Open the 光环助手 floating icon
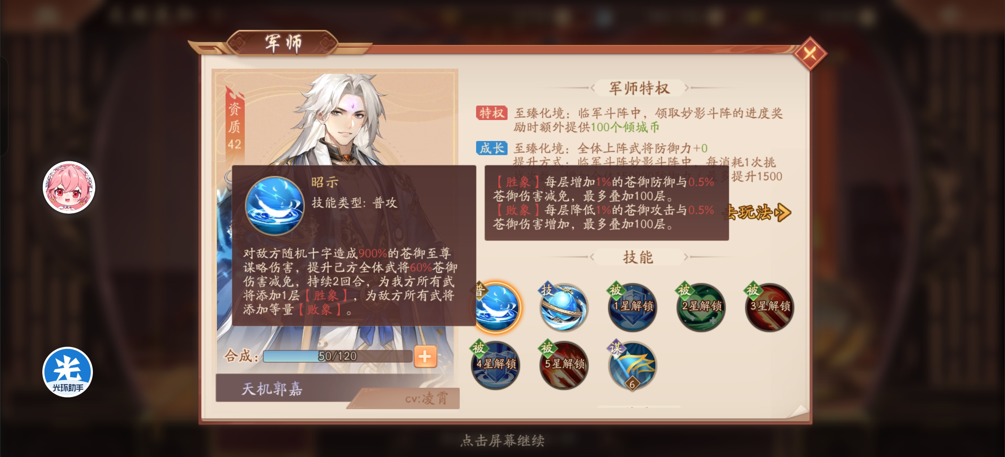 (x=68, y=372)
